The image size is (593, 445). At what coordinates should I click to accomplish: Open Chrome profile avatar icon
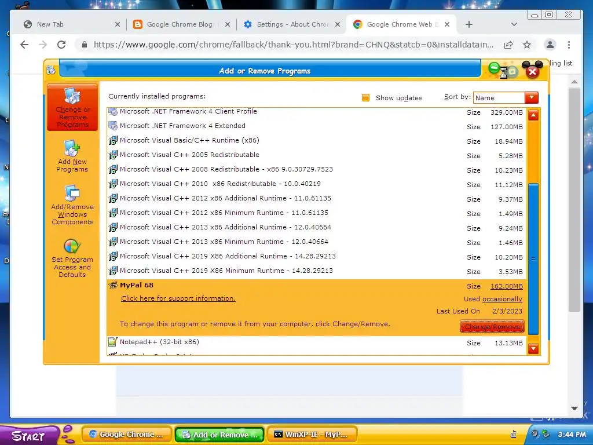[x=550, y=45]
